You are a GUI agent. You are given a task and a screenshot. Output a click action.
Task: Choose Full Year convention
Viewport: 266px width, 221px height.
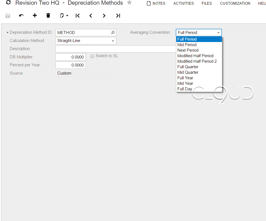pos(199,78)
